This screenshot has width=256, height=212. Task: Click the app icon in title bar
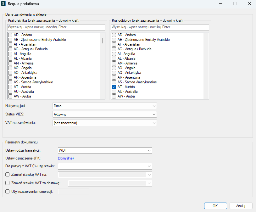pos(4,4)
